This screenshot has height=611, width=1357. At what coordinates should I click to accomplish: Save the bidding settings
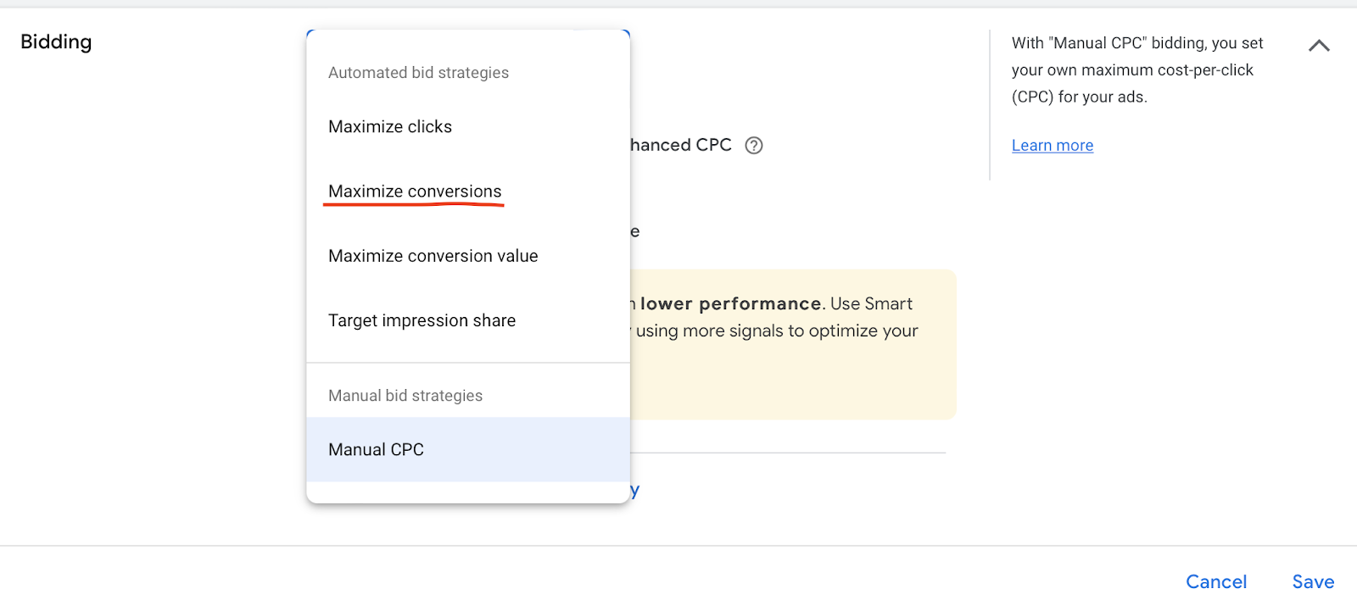coord(1312,581)
